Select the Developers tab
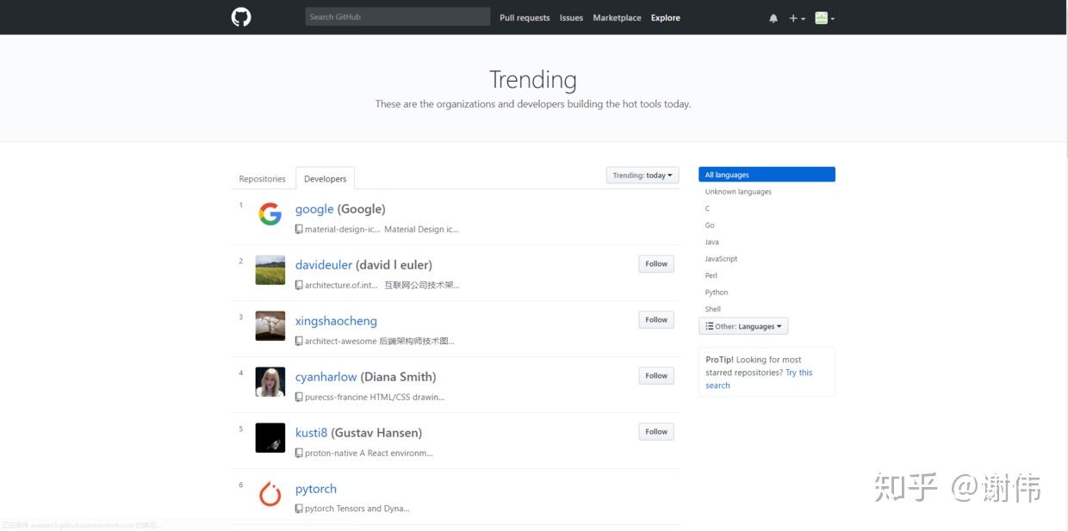The height and width of the screenshot is (531, 1068). (x=326, y=179)
